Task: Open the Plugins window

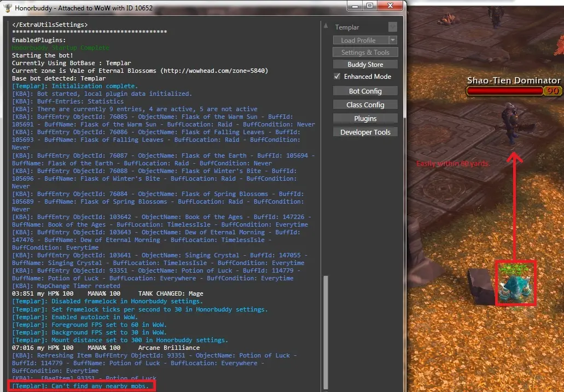Action: 365,118
